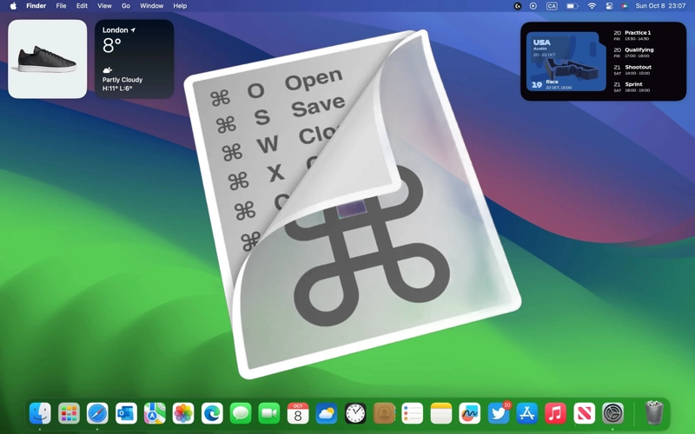Open the App Store in Dock
Screen dimensions: 695x434
[527, 413]
